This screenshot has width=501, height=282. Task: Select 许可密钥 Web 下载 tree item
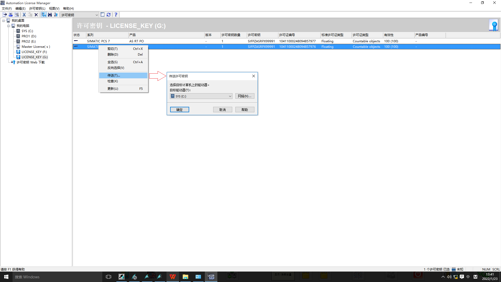coord(31,62)
